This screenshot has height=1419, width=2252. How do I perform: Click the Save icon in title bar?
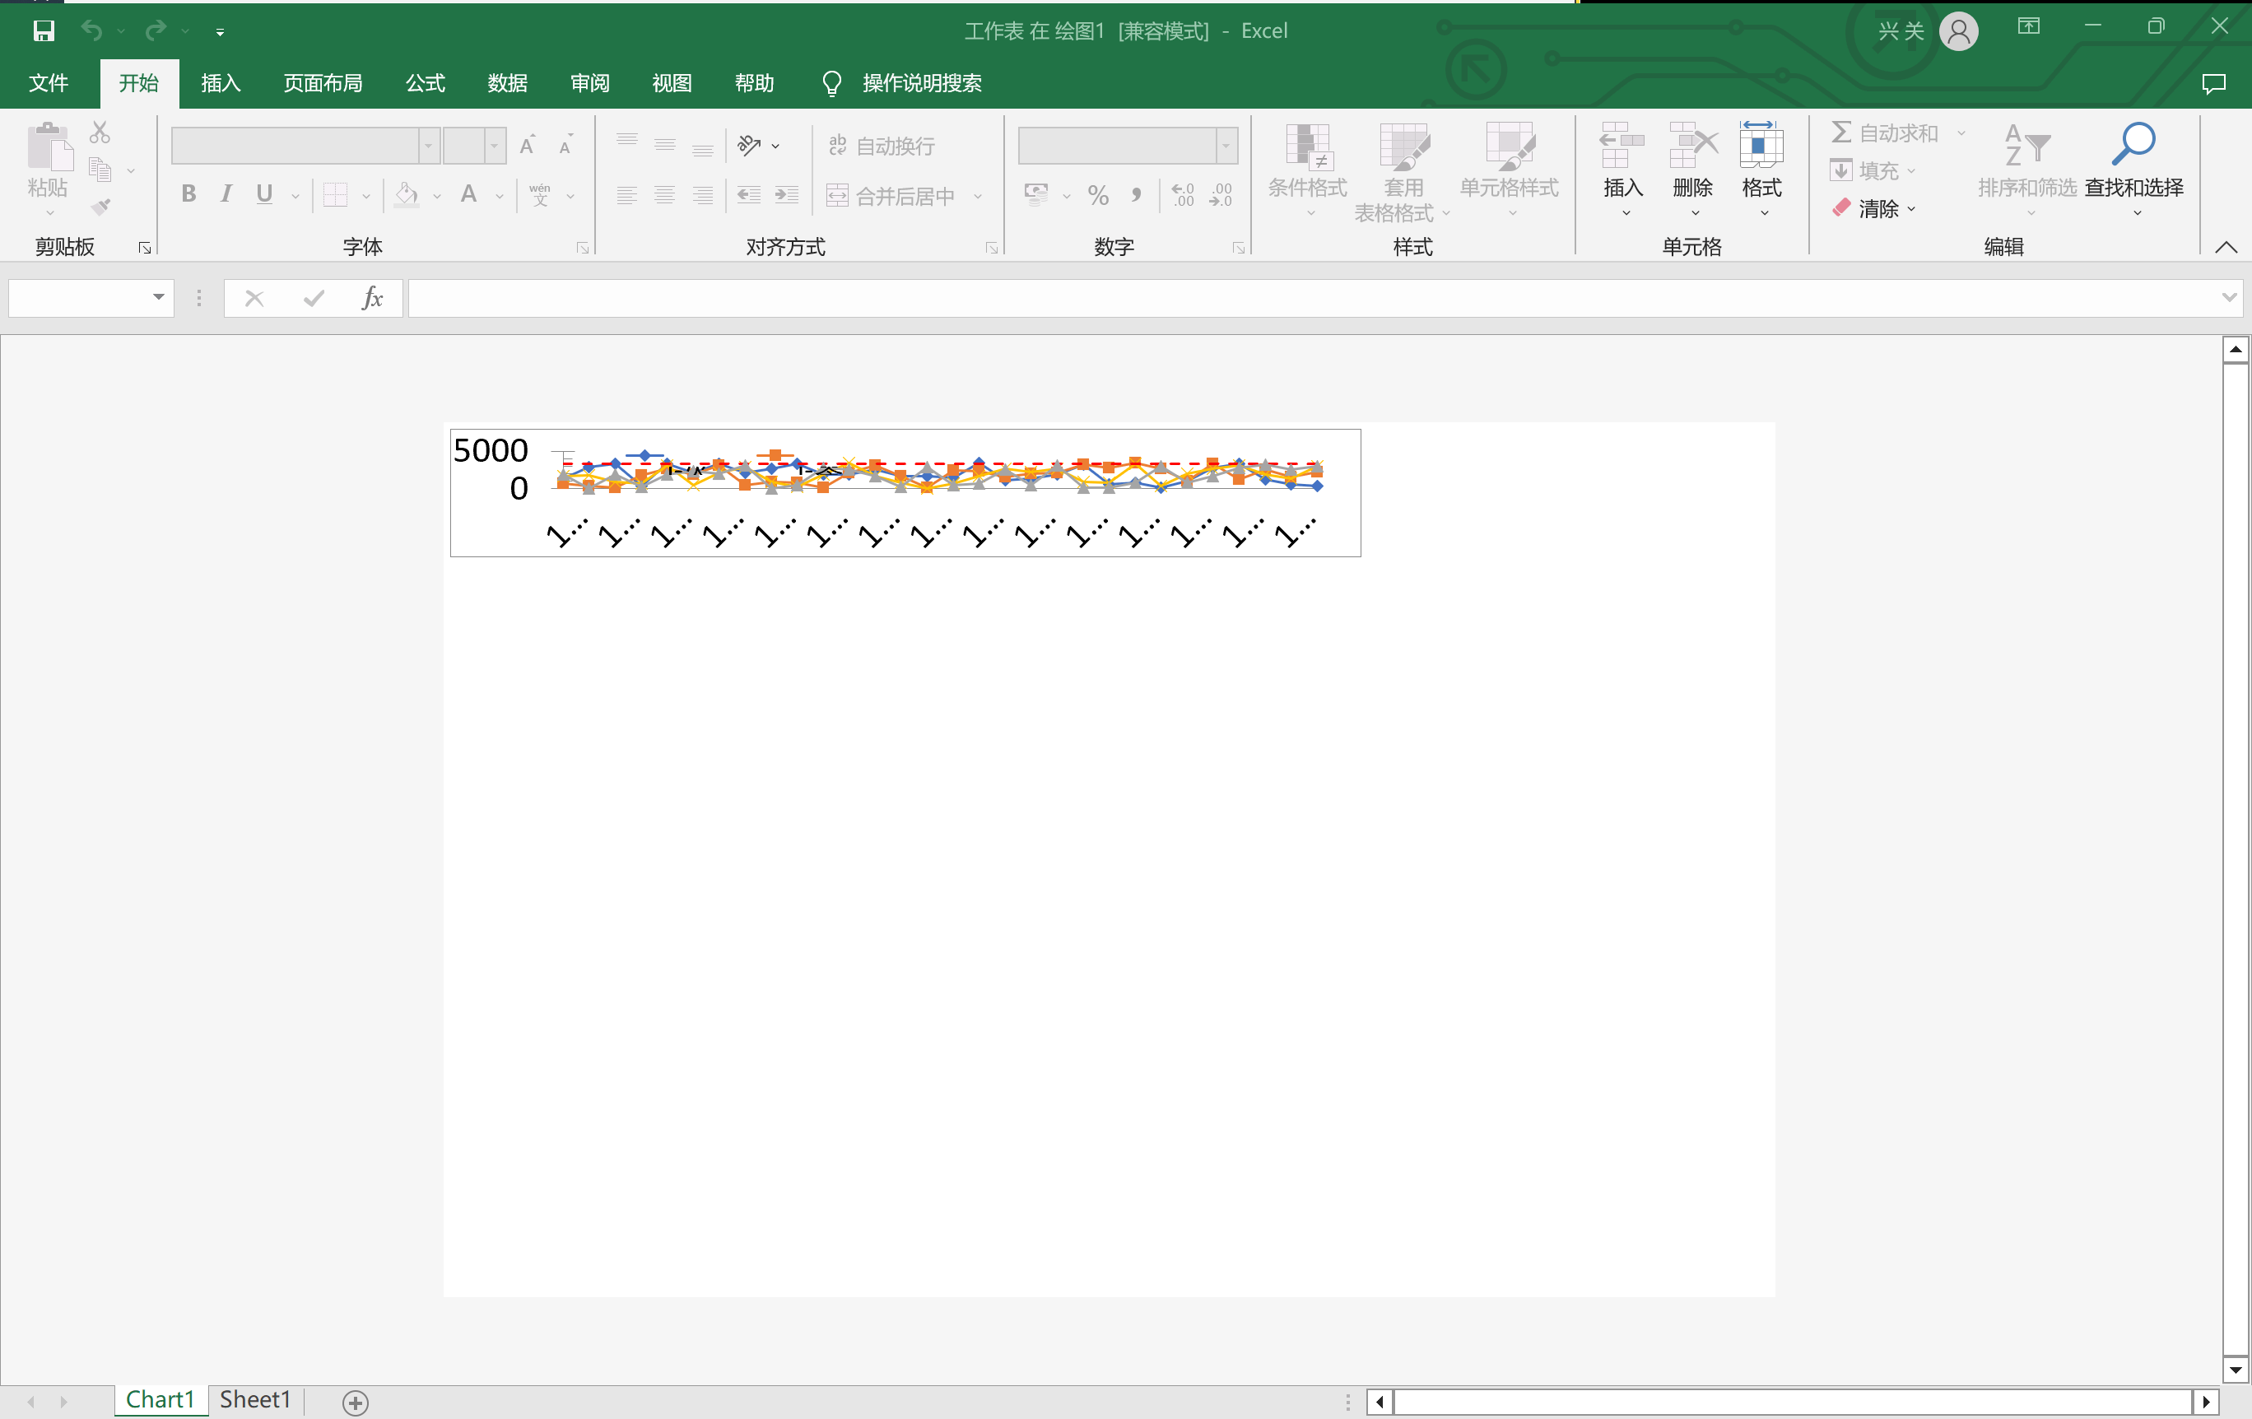tap(43, 31)
